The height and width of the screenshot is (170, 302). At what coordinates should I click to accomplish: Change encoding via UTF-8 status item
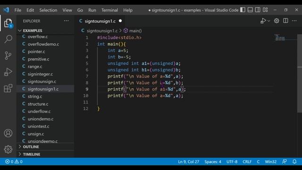(232, 161)
